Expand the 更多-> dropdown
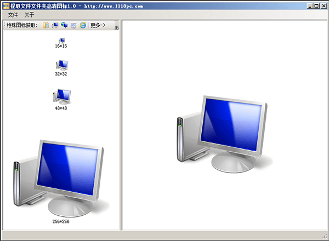The height and width of the screenshot is (241, 329). pyautogui.click(x=98, y=25)
